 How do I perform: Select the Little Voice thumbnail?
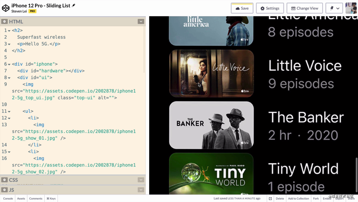(x=211, y=73)
